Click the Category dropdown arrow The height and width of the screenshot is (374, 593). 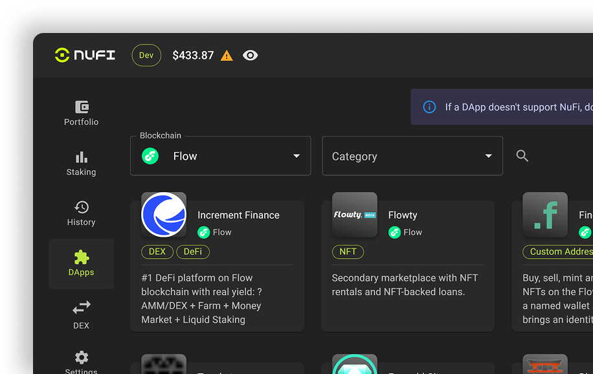point(489,156)
